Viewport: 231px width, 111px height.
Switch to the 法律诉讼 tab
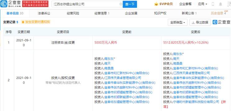(44, 14)
